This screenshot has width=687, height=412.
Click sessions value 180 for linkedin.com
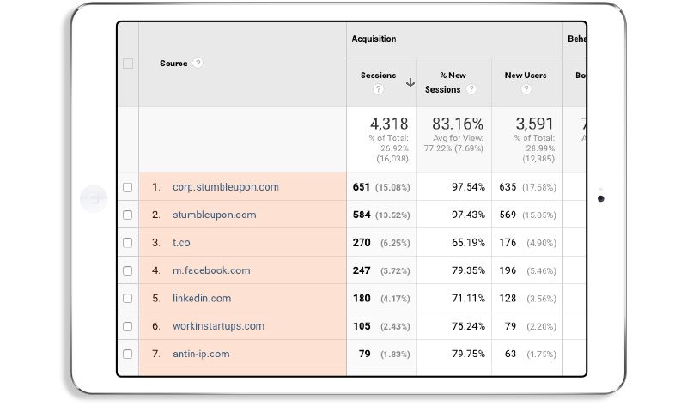(x=362, y=298)
